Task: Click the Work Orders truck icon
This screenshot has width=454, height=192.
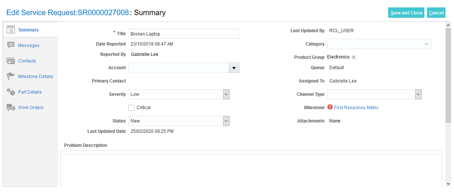Action: pyautogui.click(x=11, y=108)
